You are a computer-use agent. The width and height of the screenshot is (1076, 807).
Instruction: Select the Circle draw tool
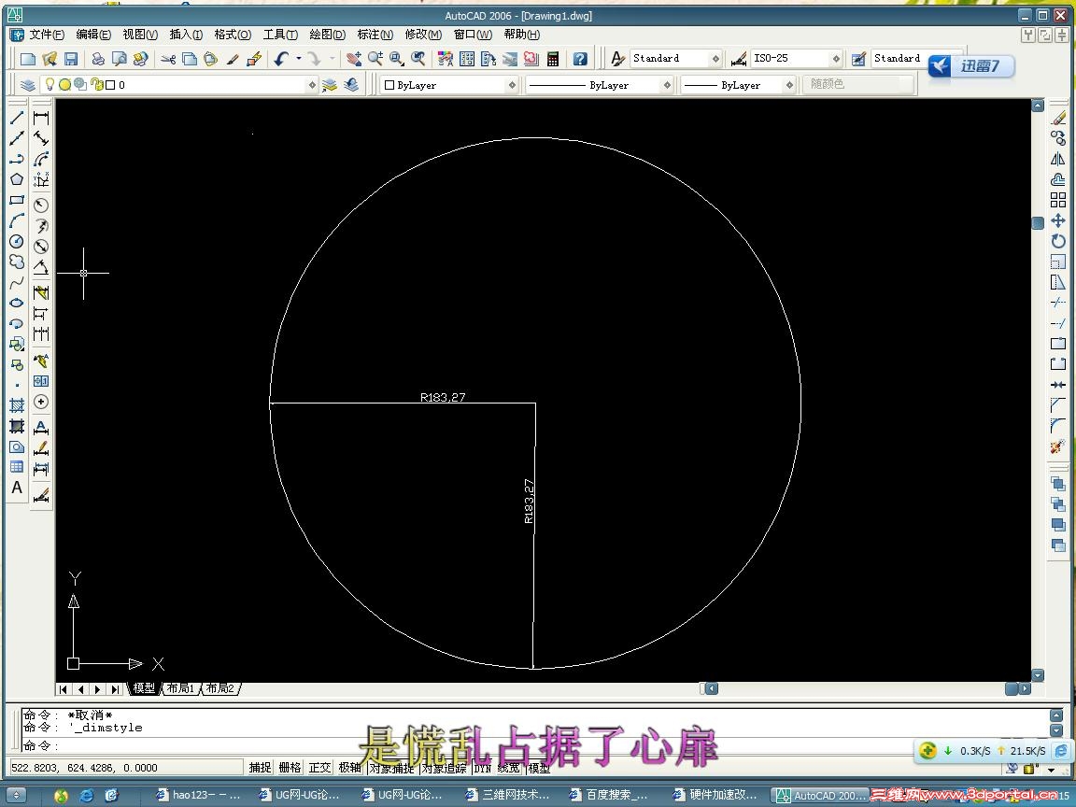click(17, 242)
